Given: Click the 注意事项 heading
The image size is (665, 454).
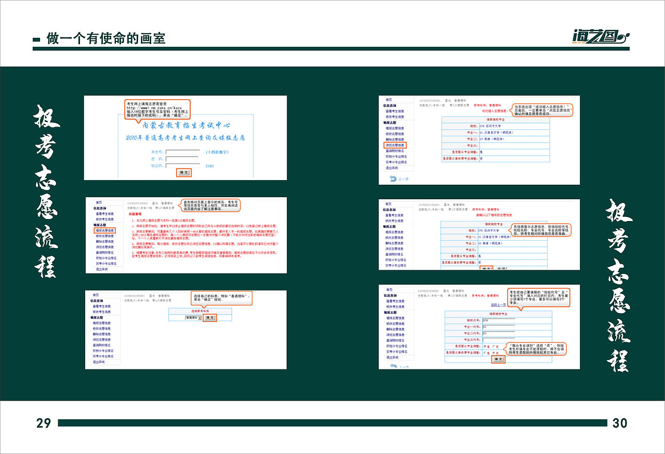Looking at the screenshot, I should point(135,214).
